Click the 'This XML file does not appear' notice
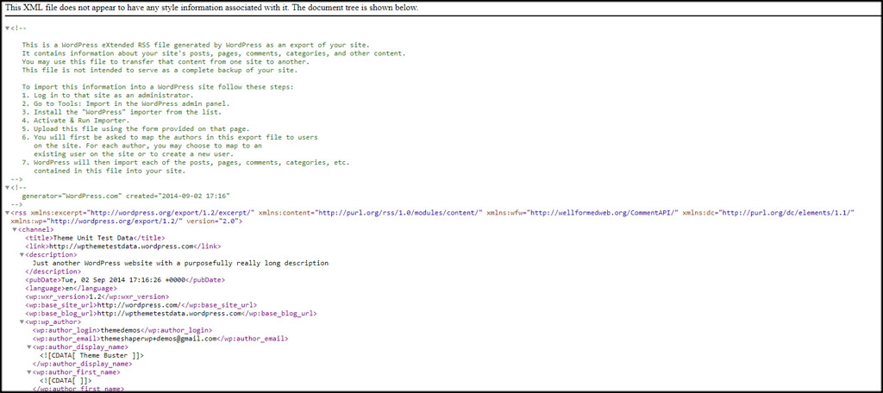The image size is (883, 393). tap(212, 8)
